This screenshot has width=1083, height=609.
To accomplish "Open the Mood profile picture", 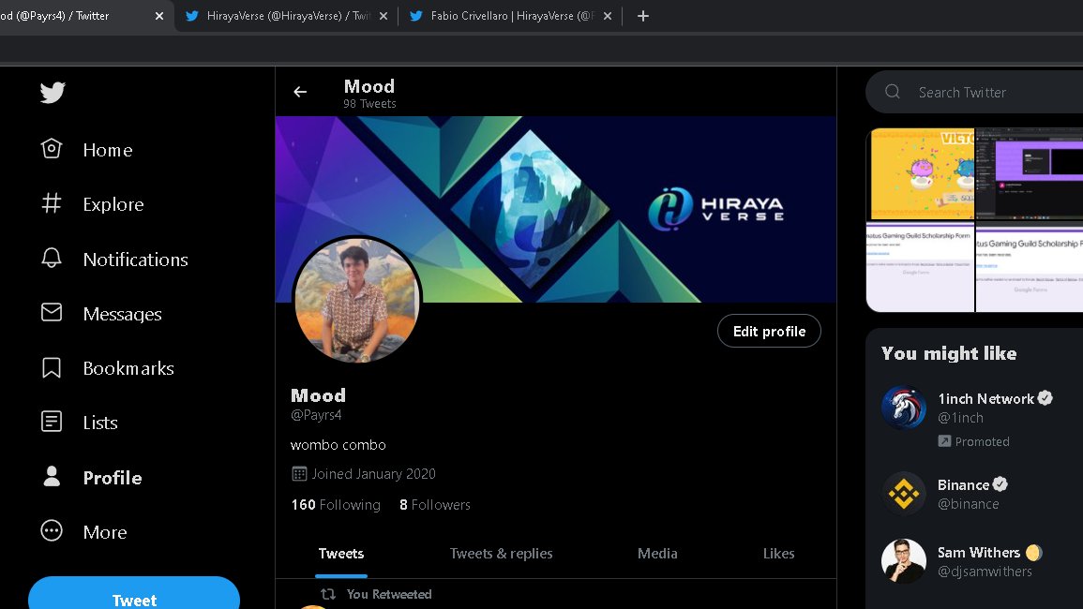I will [357, 300].
